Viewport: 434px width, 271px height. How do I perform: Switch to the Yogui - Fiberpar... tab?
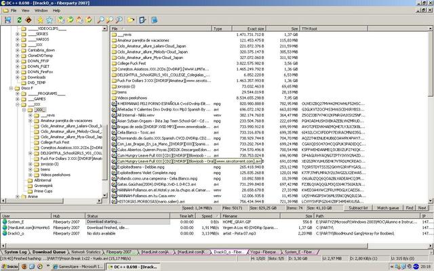coord(264,252)
